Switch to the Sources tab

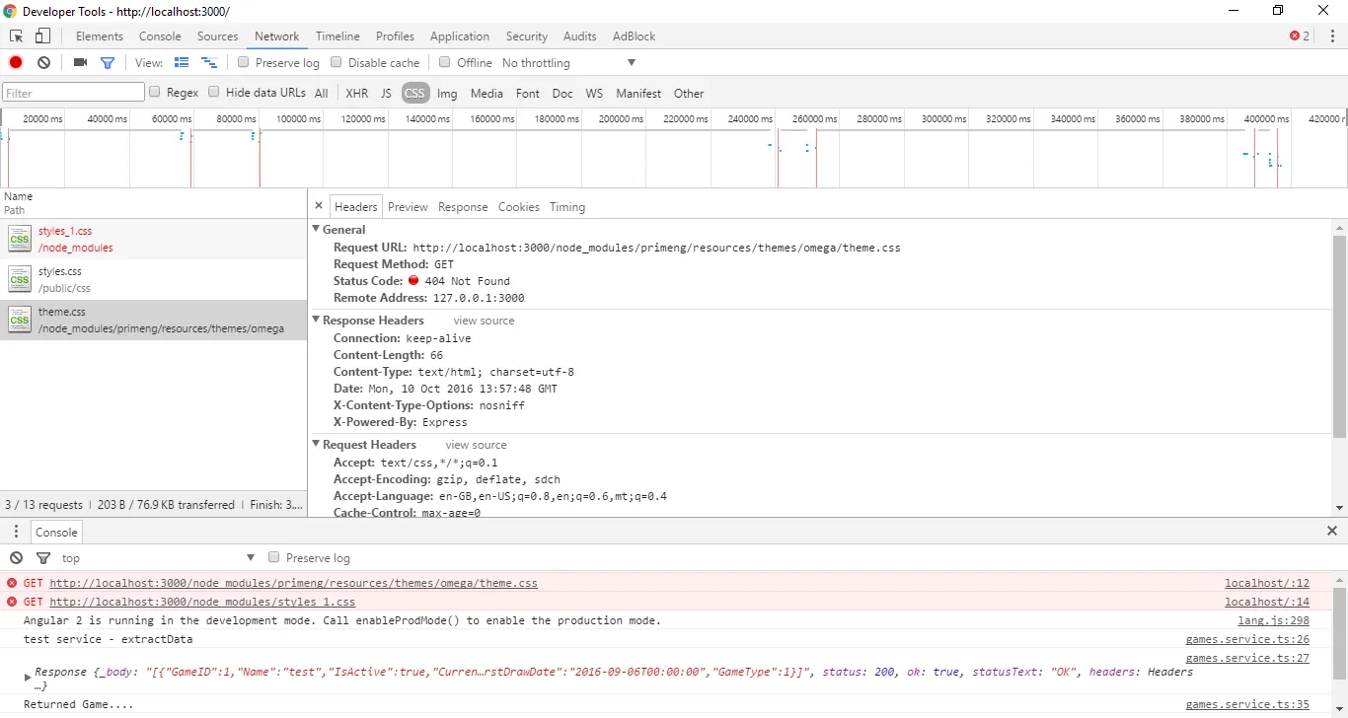[x=217, y=36]
